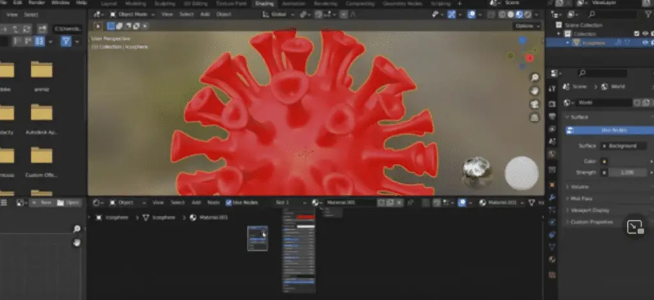Select Scene Collection in outliner
654x300 pixels.
(582, 25)
